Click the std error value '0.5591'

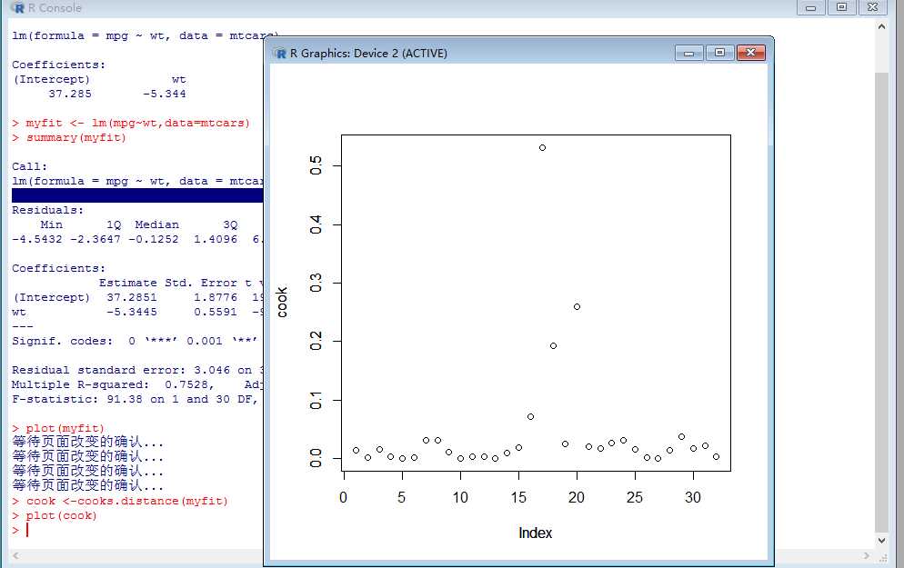[x=216, y=312]
